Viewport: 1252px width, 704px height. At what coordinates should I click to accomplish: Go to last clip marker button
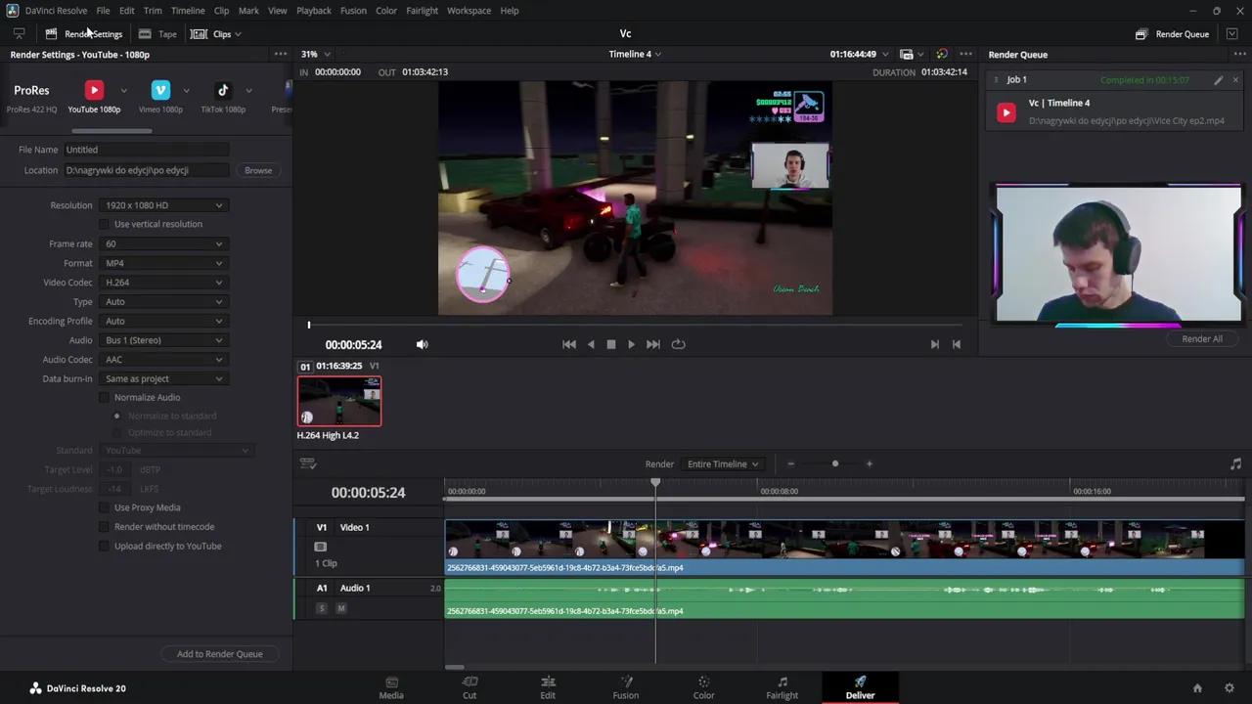click(x=957, y=344)
